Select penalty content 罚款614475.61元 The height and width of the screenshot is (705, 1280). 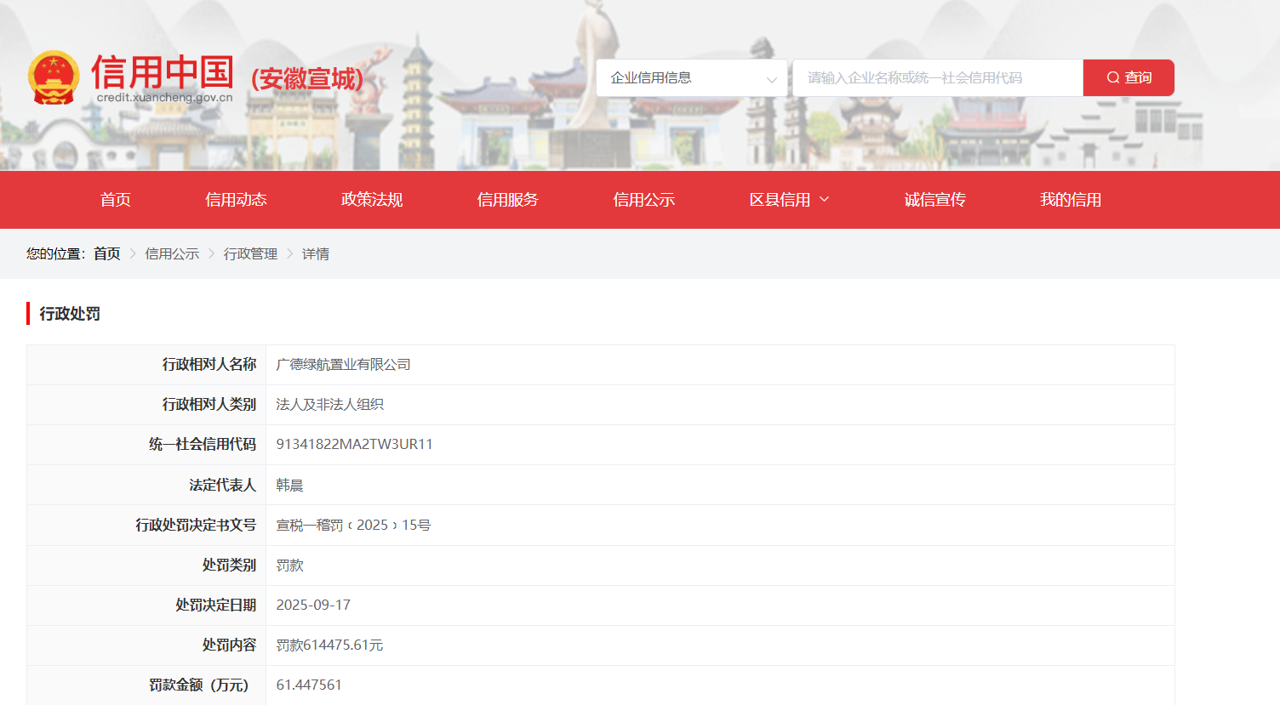[x=329, y=645]
